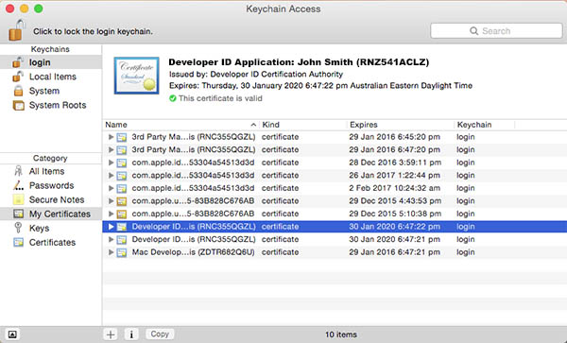Click the Passwords pencil icon
The width and height of the screenshot is (567, 343).
click(18, 185)
